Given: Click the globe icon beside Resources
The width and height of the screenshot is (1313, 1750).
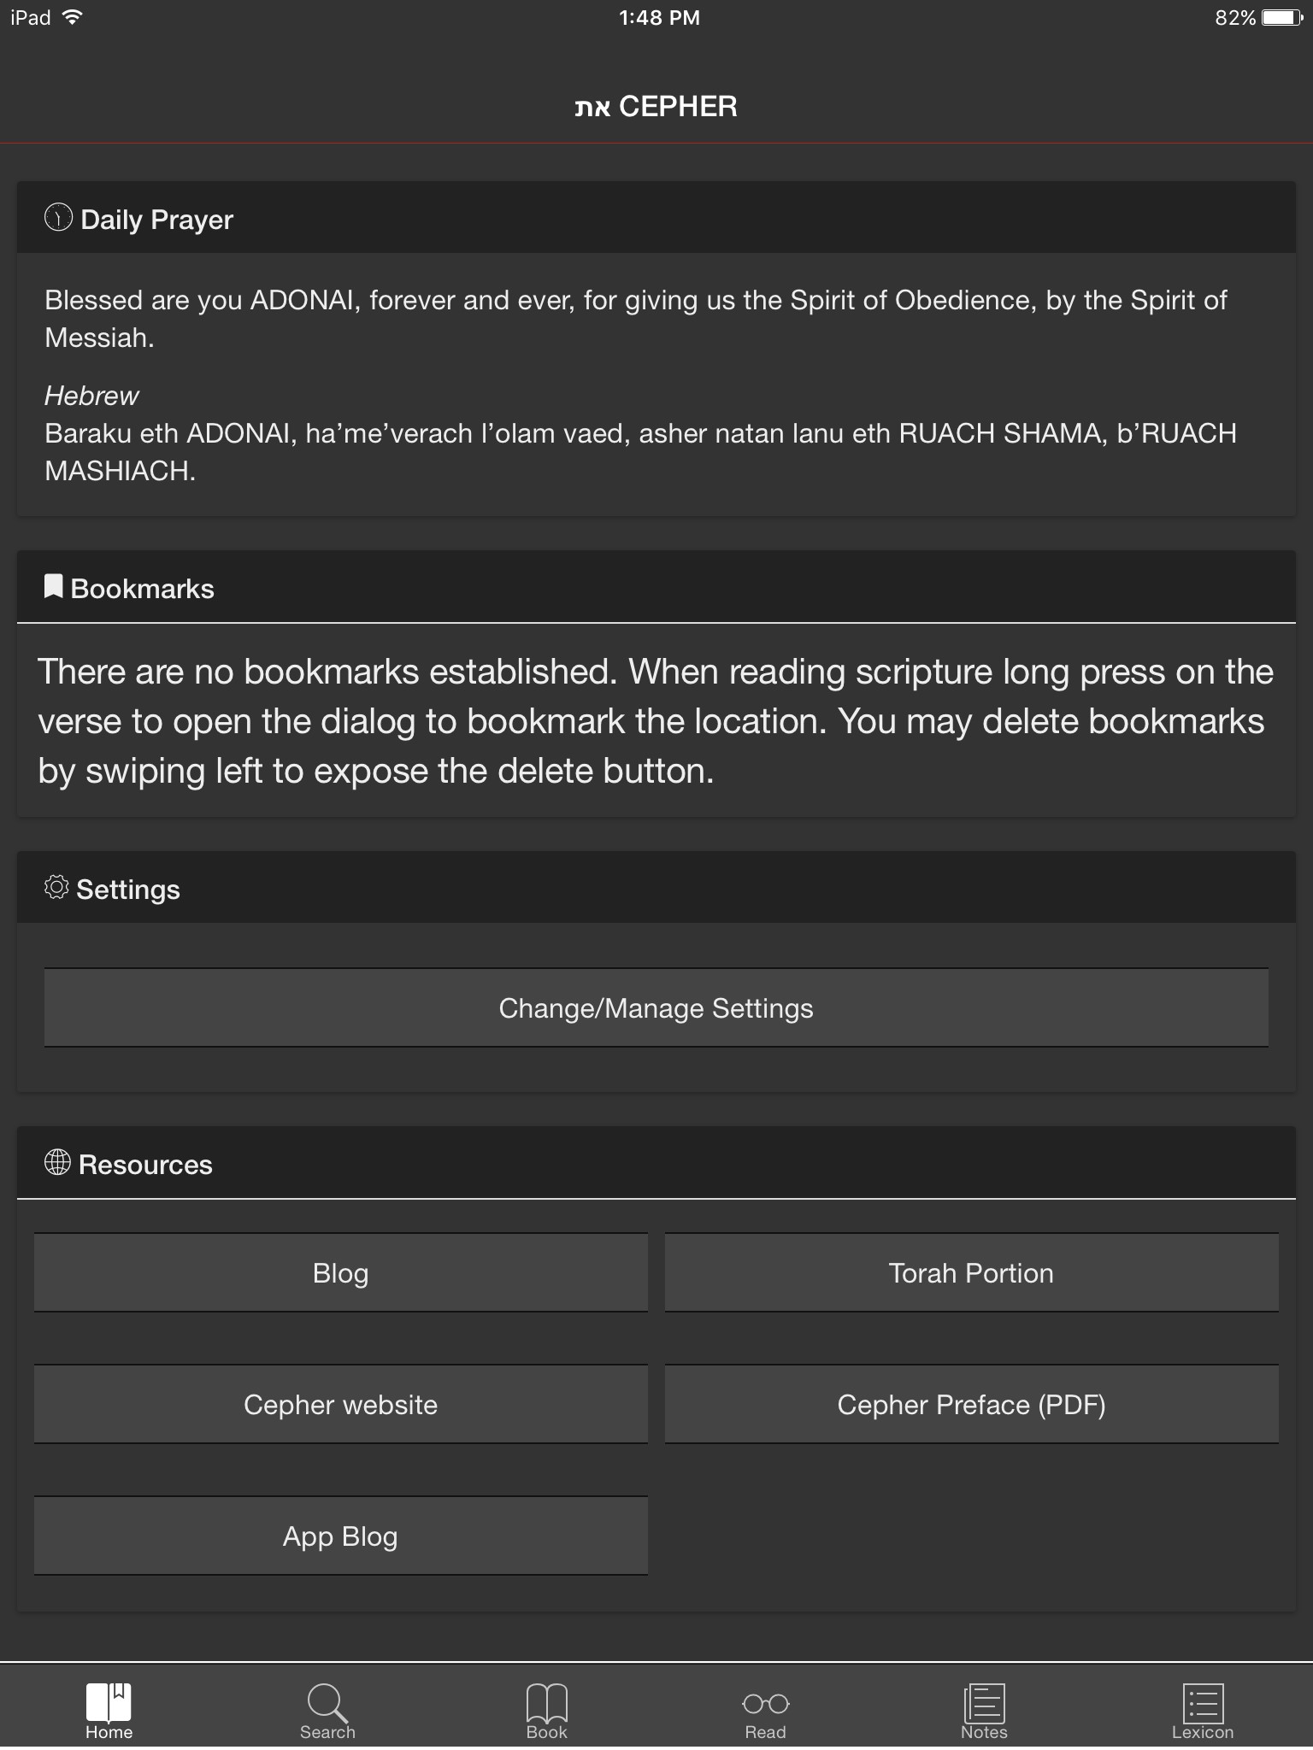Looking at the screenshot, I should [57, 1162].
